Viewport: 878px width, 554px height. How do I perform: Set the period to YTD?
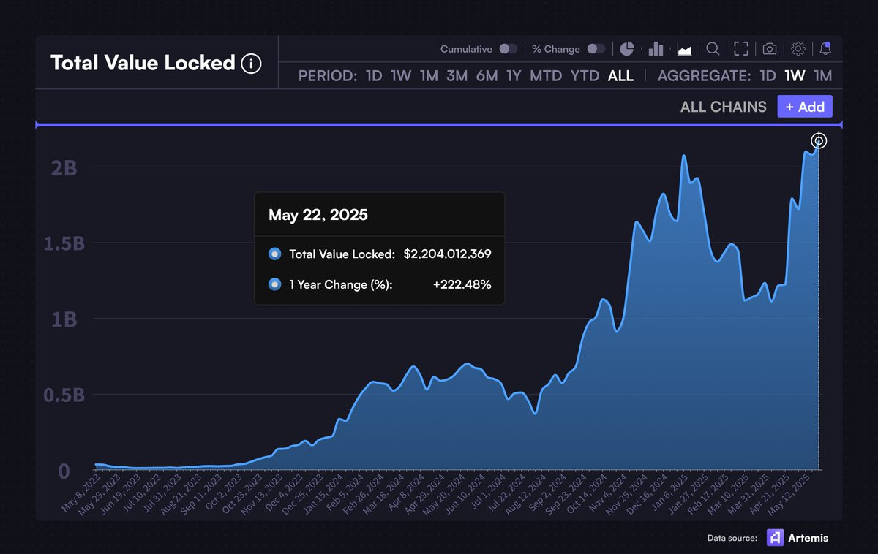click(x=585, y=76)
